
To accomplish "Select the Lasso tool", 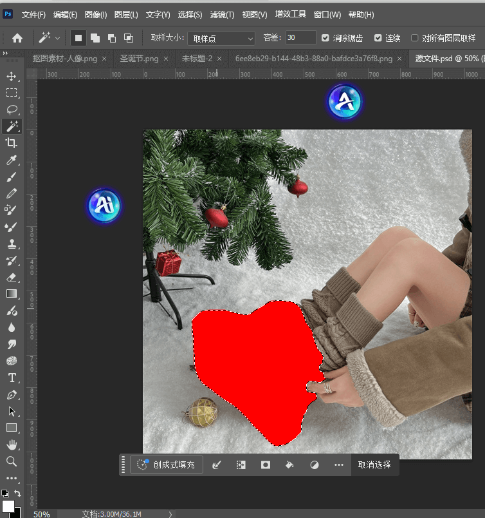I will [x=12, y=110].
